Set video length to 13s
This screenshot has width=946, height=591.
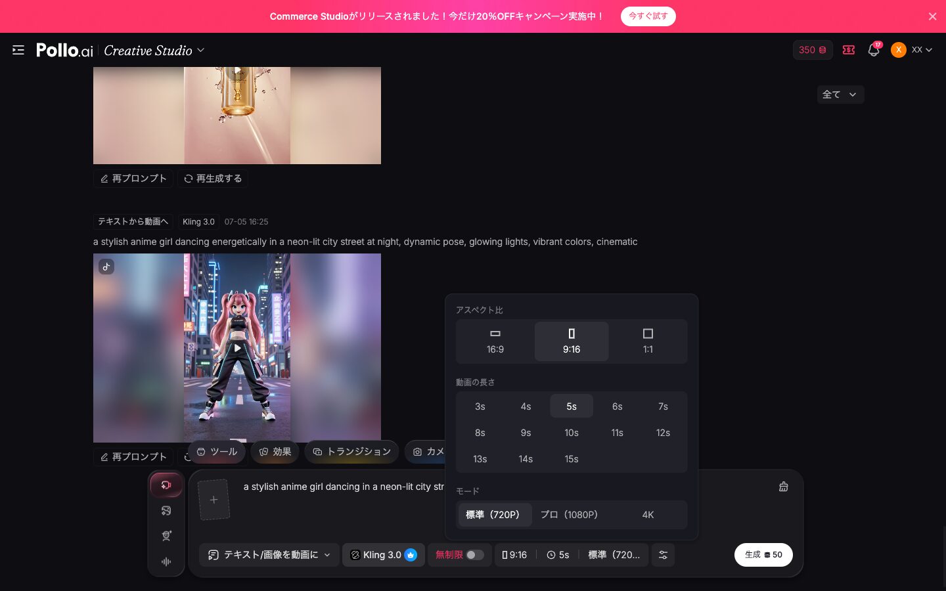point(480,459)
